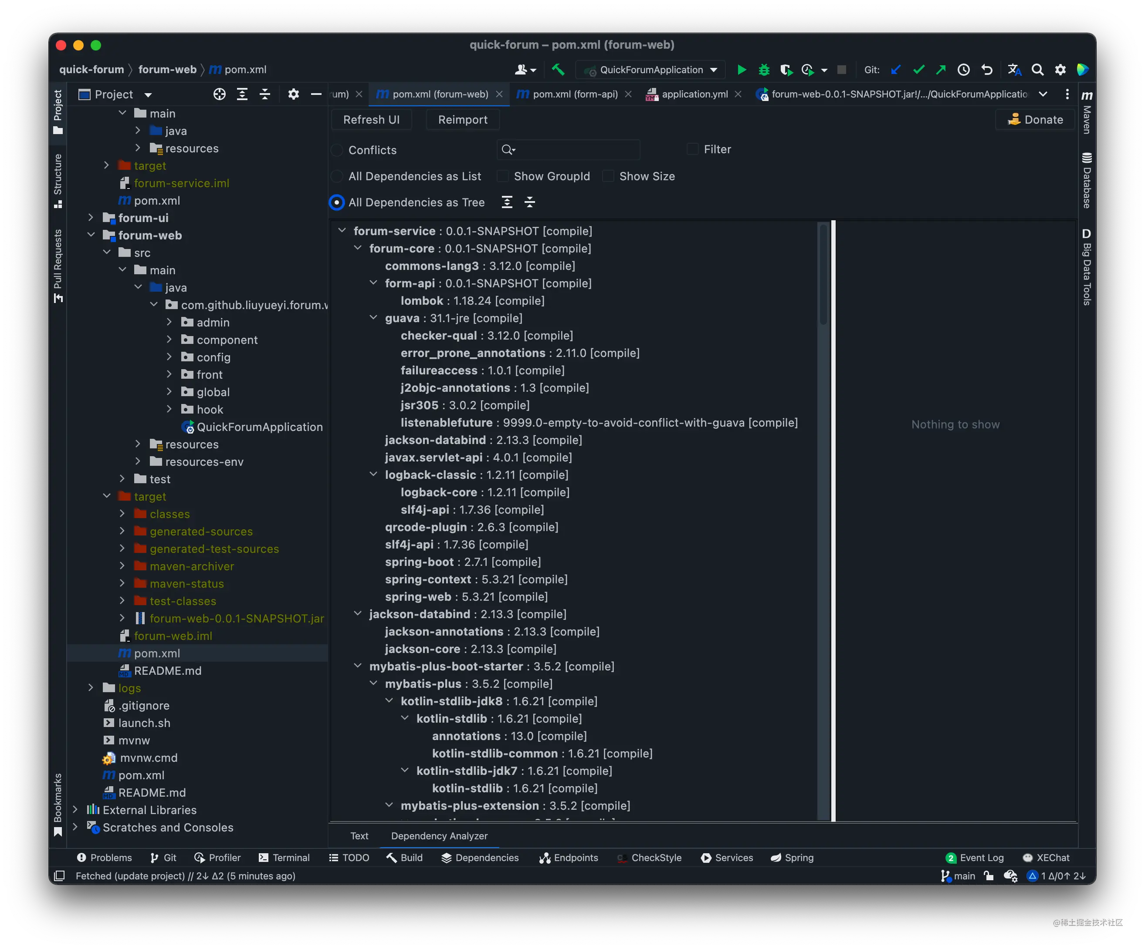Collapse the guava dependency node
This screenshot has width=1145, height=949.
pos(373,318)
